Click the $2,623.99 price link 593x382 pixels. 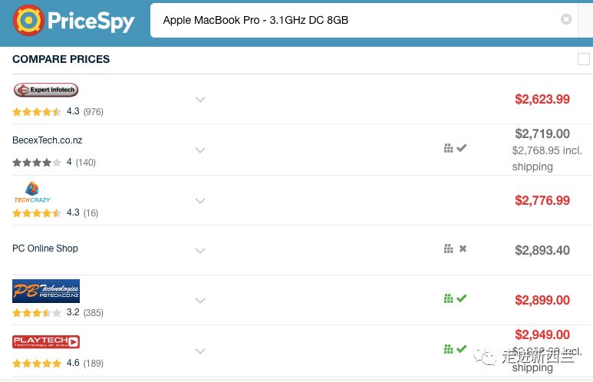coord(542,99)
